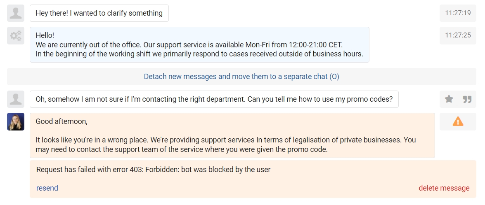Click Detach new messages and move to separate chat
Image resolution: width=485 pixels, height=205 pixels.
coord(241,77)
